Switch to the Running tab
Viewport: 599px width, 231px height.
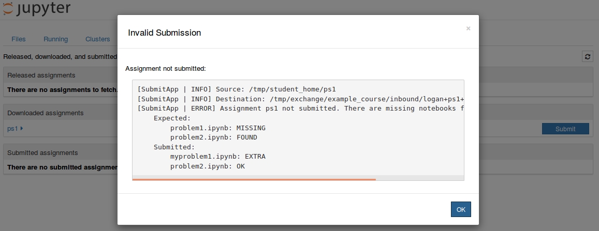point(55,39)
